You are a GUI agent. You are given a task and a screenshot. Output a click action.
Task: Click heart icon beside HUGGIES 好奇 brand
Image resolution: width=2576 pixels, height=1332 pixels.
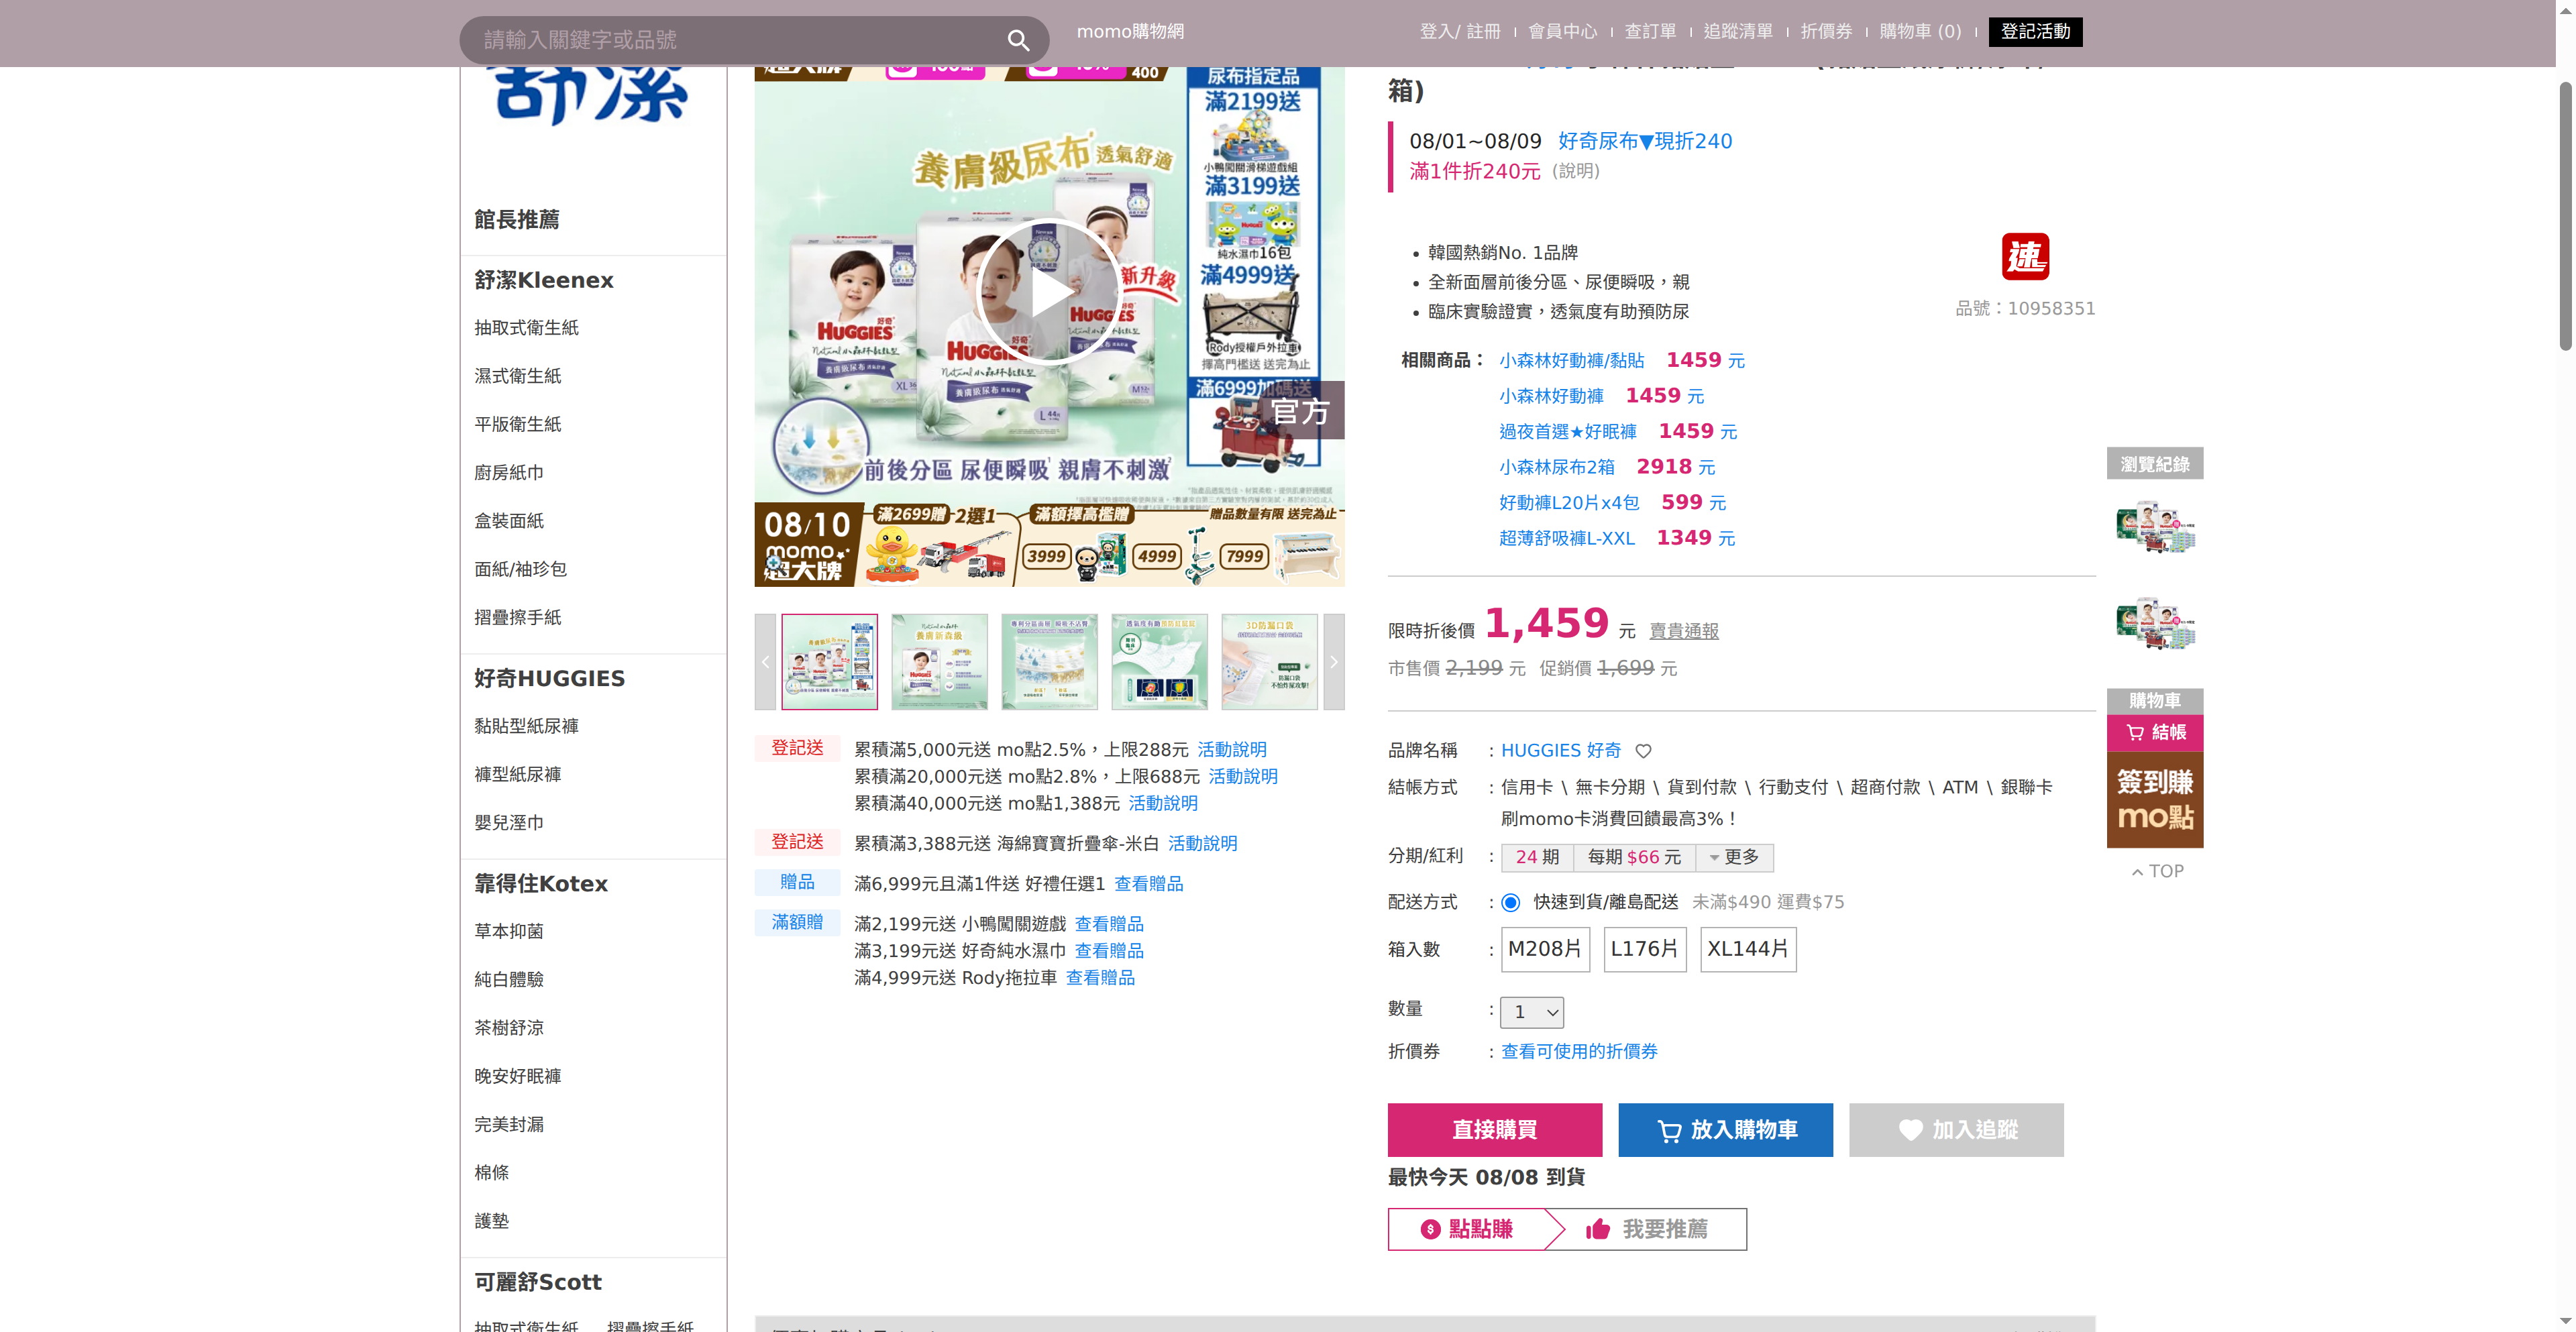pyautogui.click(x=1643, y=751)
